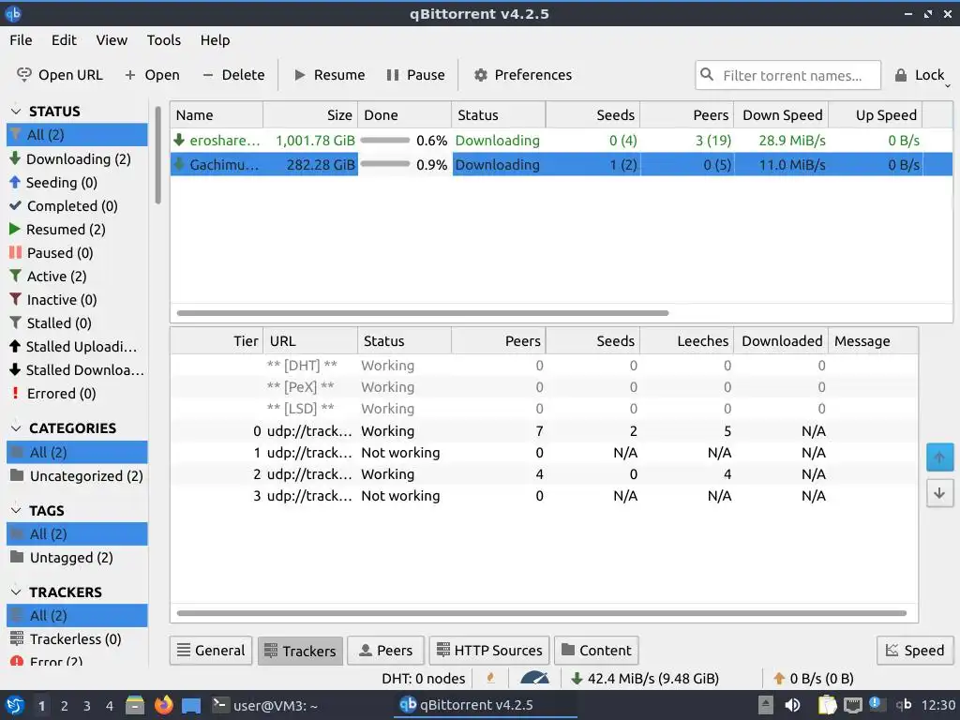Click the Resume play icon
This screenshot has width=960, height=720.
(x=299, y=75)
